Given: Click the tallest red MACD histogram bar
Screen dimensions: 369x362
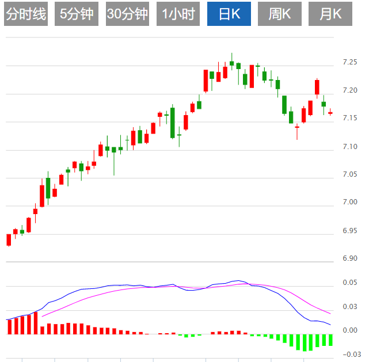Looking at the screenshot, I should [36, 323].
